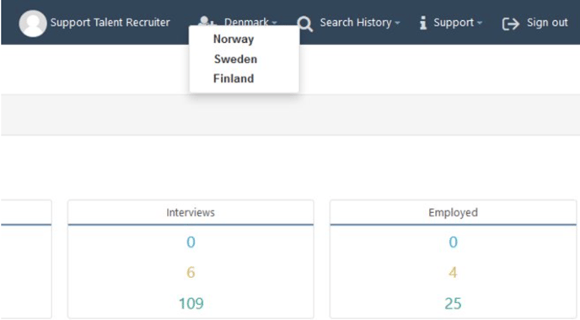Open the Search History dropdown
This screenshot has width=580, height=320.
click(359, 23)
